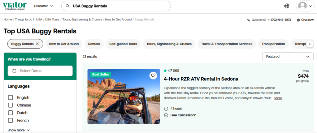Expand the Discover menu
Viewport: 317px width, 133px height.
(x=44, y=6)
